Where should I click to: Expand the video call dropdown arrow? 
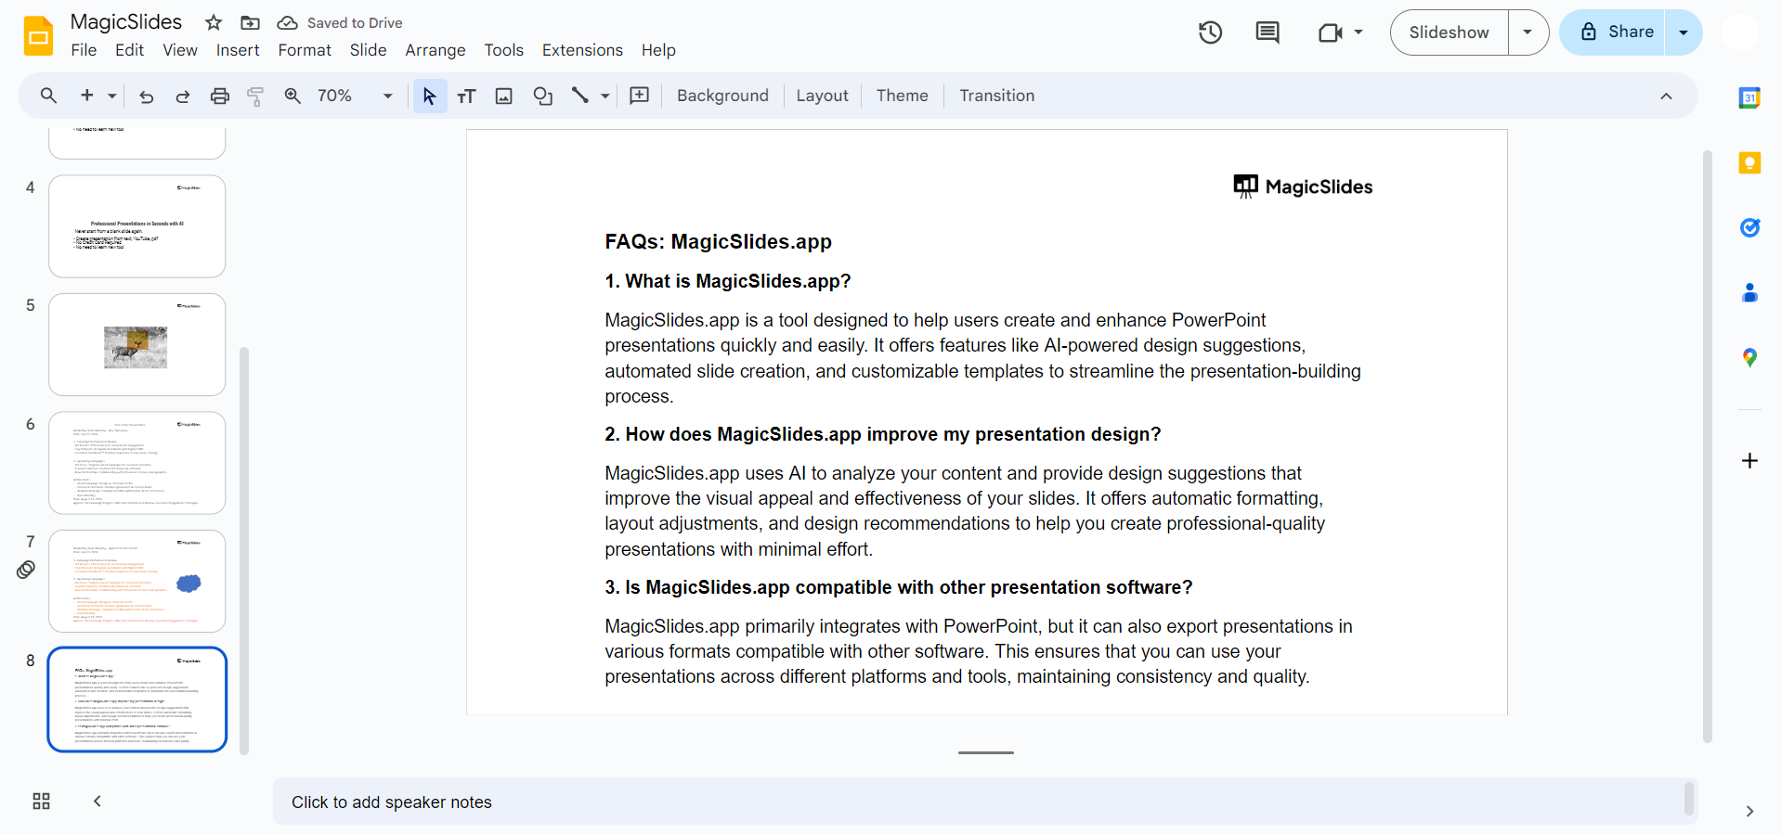tap(1358, 32)
